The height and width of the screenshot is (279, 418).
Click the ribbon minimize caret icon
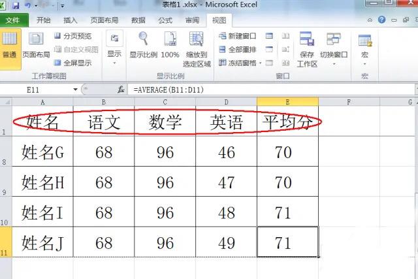370,20
